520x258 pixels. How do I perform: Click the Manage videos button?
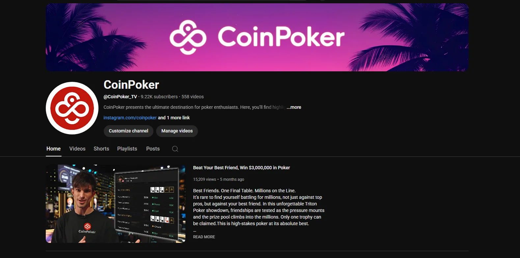(177, 131)
